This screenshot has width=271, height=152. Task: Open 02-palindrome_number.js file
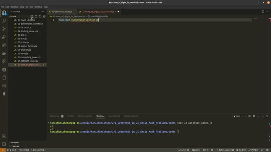point(27,24)
